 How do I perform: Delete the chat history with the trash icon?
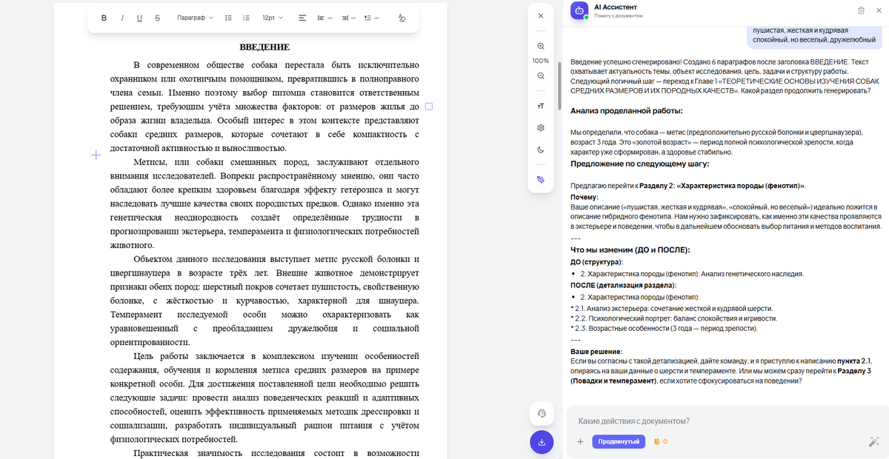click(x=861, y=10)
